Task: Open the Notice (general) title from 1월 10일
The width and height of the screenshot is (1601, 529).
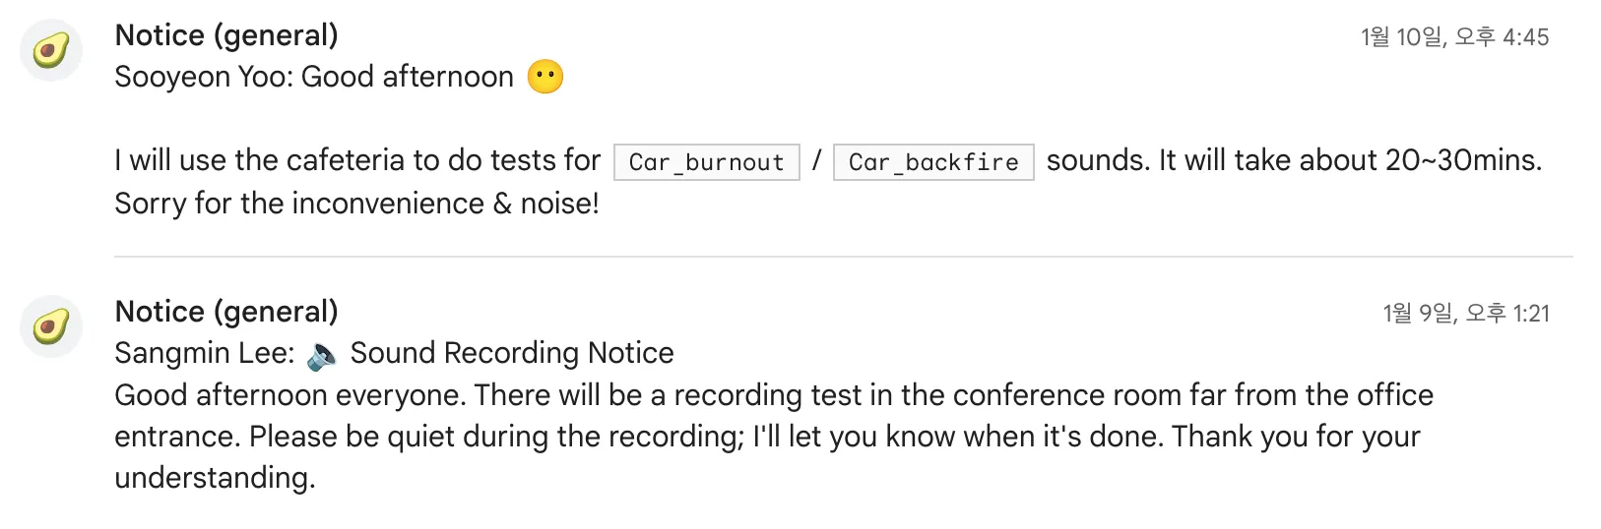Action: [x=226, y=35]
